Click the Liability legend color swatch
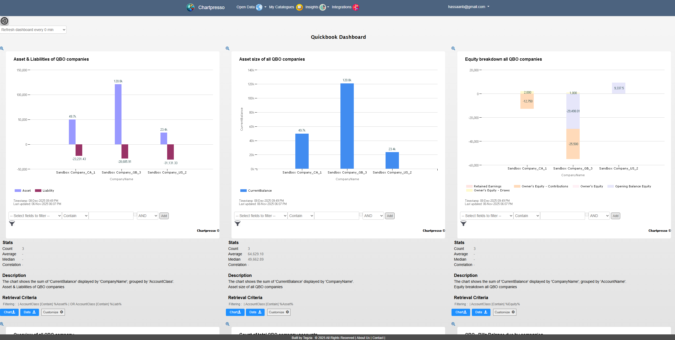 [x=38, y=191]
